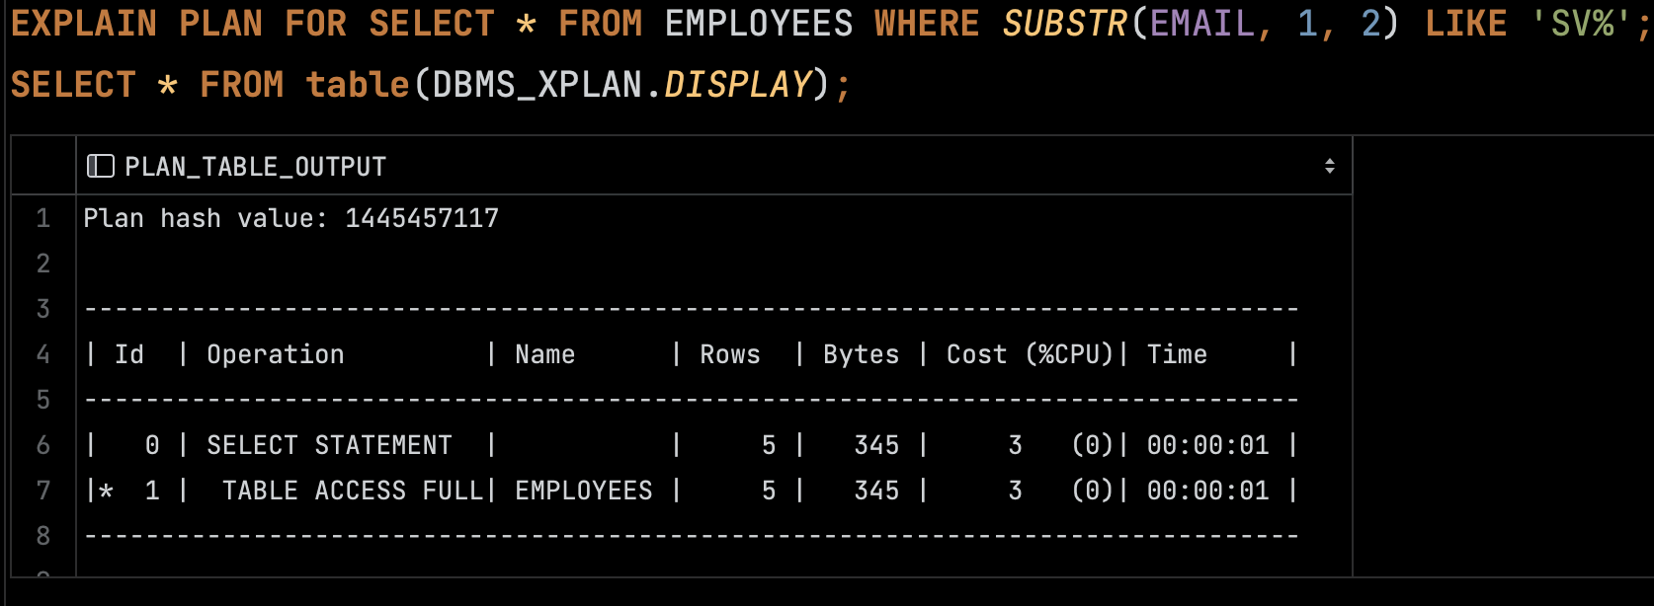Click row number 7 in the grid gutter
The height and width of the screenshot is (606, 1654).
click(43, 491)
